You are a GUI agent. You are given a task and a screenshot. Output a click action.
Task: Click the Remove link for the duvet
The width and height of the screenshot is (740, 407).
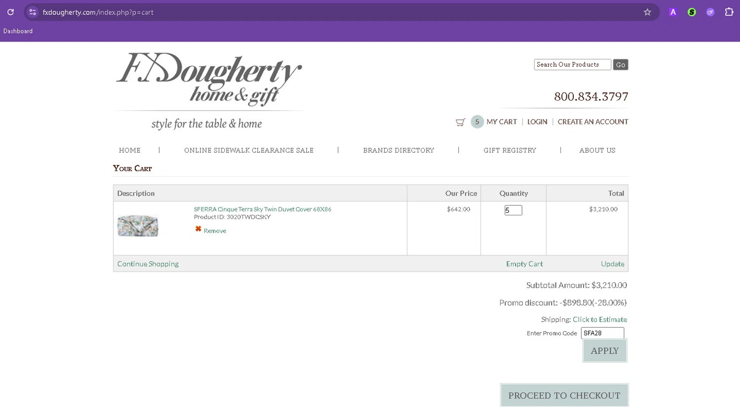coord(215,231)
